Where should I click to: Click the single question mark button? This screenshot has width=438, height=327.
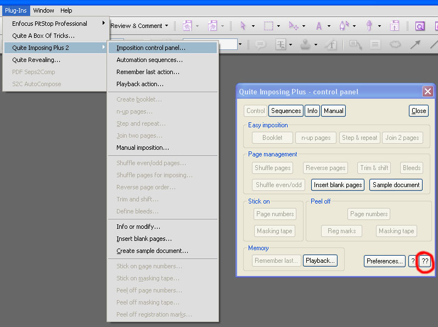tap(413, 261)
